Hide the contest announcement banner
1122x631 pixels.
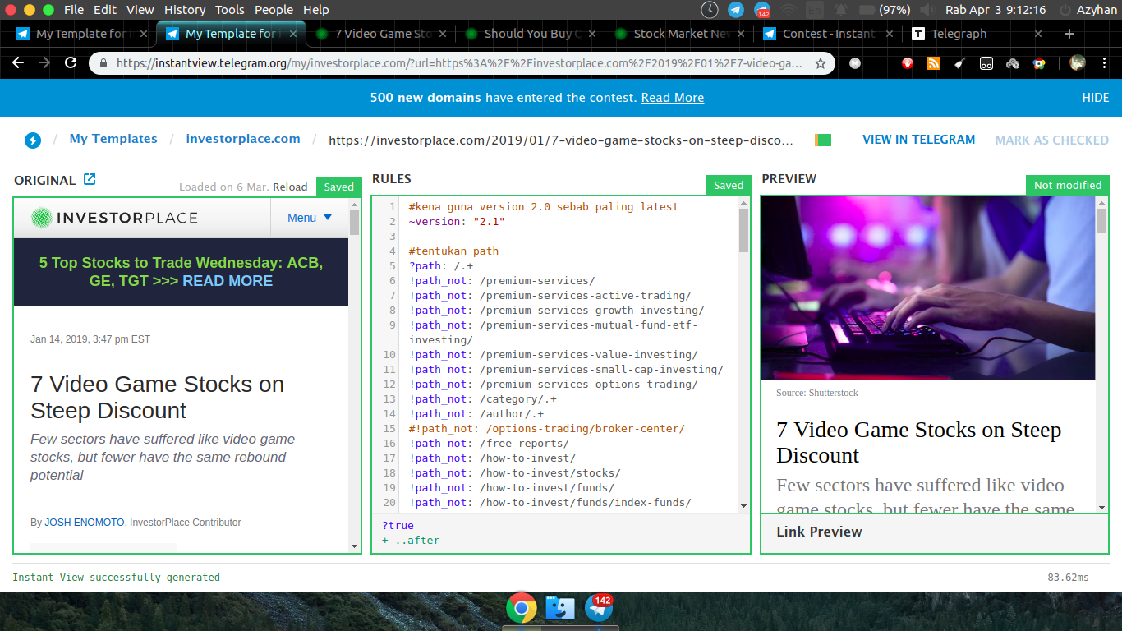tap(1096, 98)
